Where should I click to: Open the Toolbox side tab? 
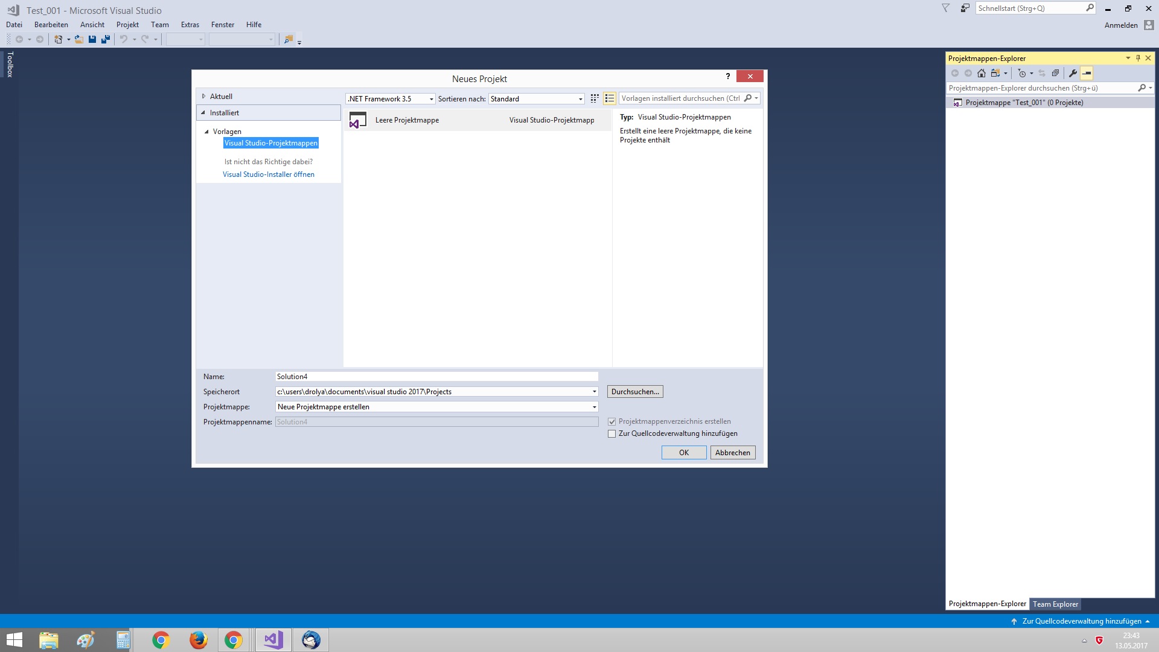coord(10,64)
